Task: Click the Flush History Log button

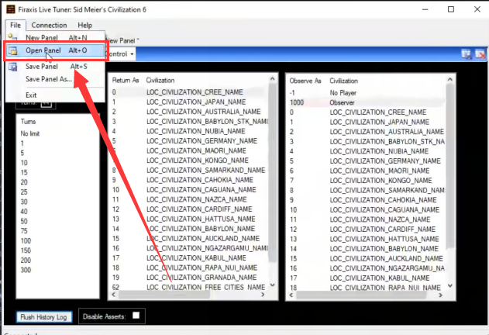Action: pyautogui.click(x=44, y=317)
